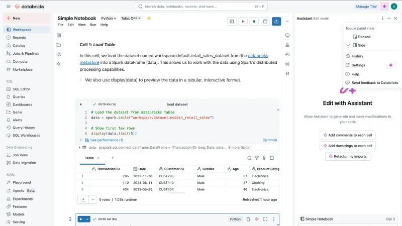Viewport: 402px width, 226px height.
Task: Click Add comments to each cell
Action: tap(347, 135)
